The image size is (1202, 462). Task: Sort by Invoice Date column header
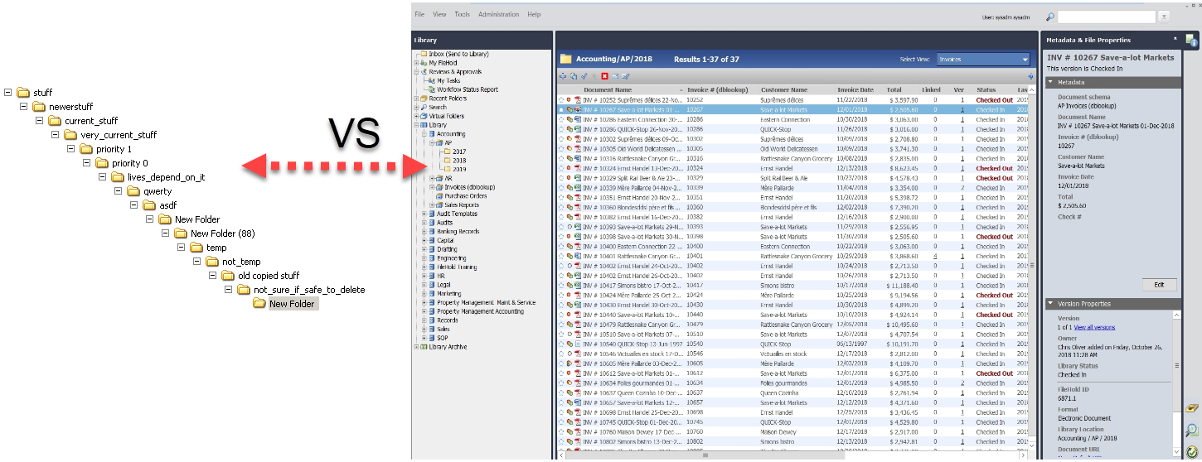click(855, 89)
